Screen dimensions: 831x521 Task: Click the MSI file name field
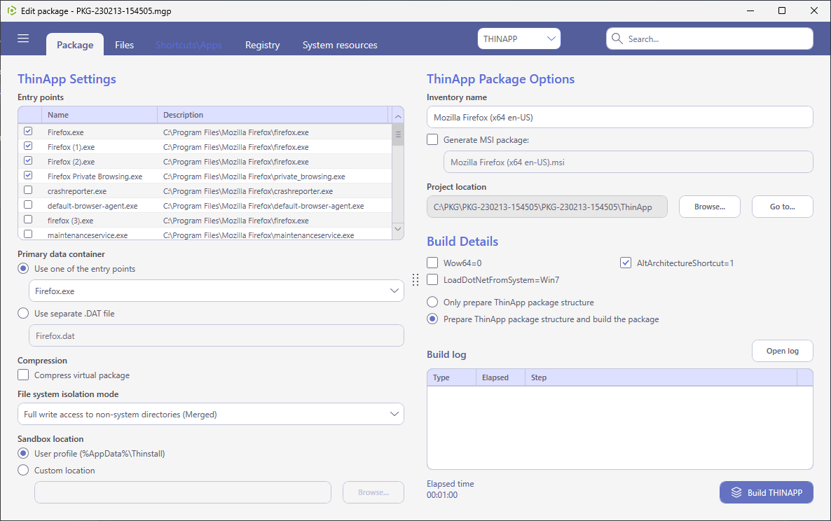[628, 162]
